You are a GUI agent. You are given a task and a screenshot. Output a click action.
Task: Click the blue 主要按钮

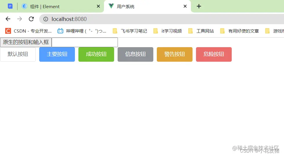coord(57,54)
